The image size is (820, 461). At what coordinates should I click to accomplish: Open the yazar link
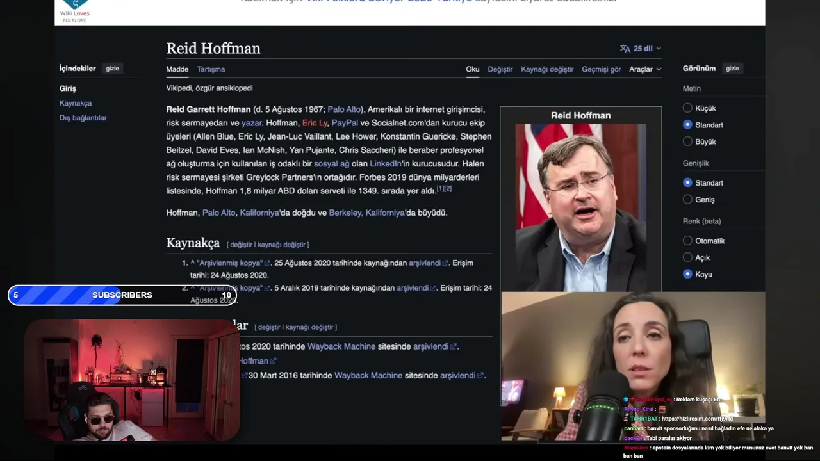point(252,123)
